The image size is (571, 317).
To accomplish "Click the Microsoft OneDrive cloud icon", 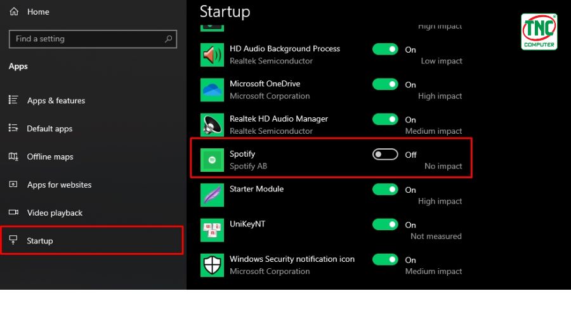I will (x=212, y=89).
